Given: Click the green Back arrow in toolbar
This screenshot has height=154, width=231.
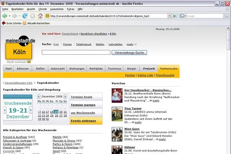Looking at the screenshot, I should point(5,16).
